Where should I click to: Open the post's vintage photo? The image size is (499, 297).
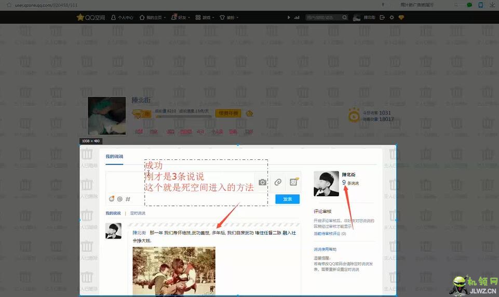click(174, 271)
